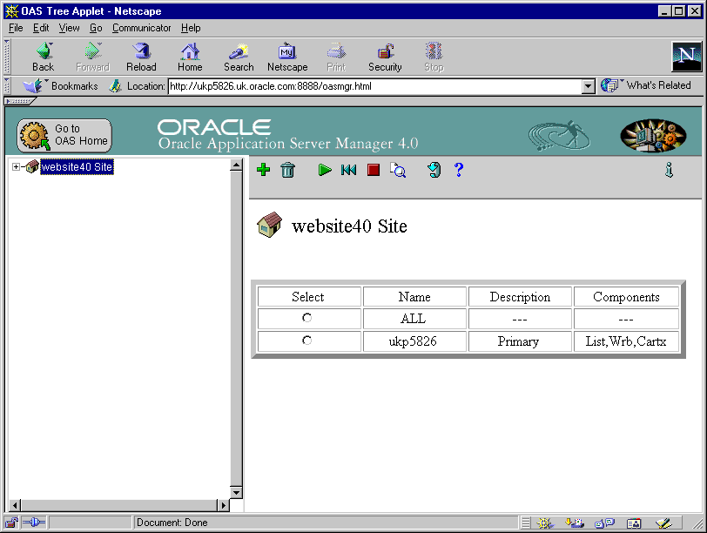Click the refresh document icon beside help

(x=434, y=170)
